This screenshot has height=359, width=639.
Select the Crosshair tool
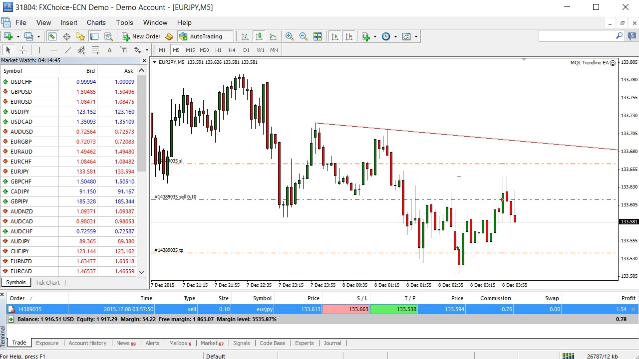(22, 50)
